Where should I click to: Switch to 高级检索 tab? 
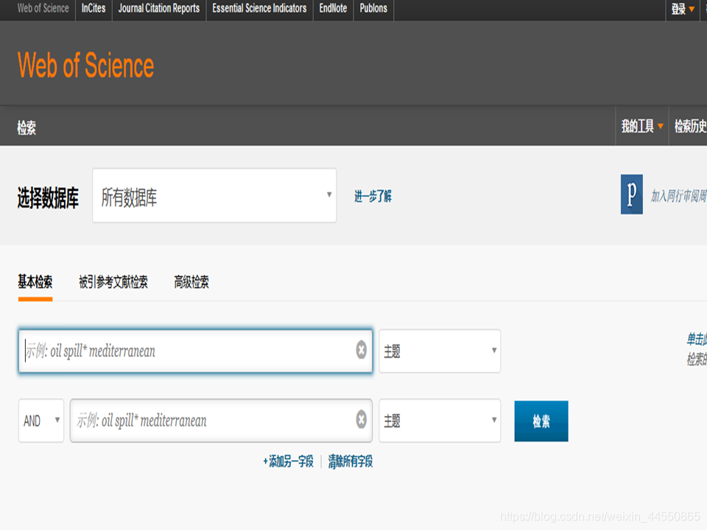tap(191, 282)
